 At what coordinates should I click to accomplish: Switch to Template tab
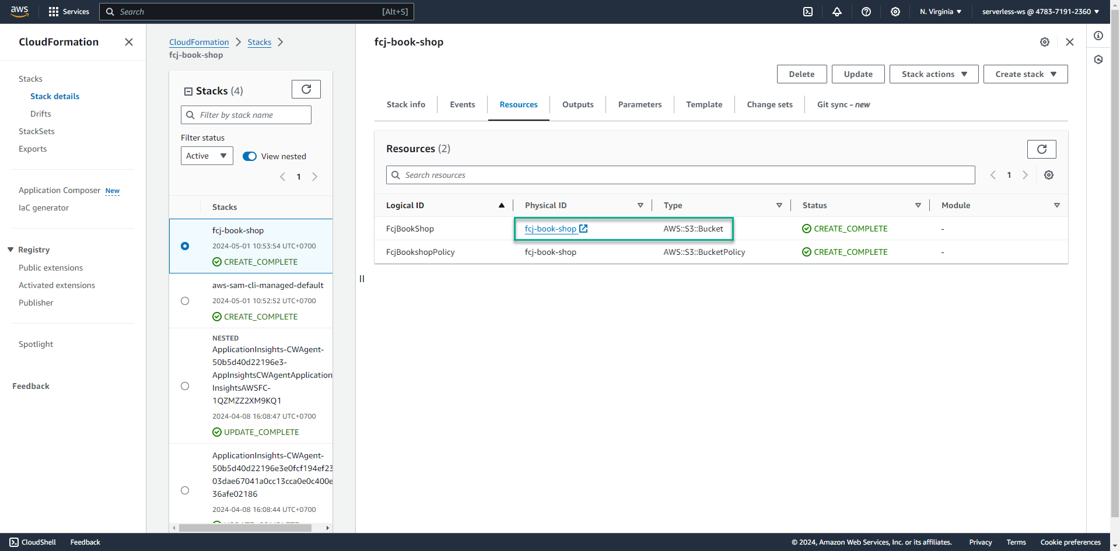point(704,104)
